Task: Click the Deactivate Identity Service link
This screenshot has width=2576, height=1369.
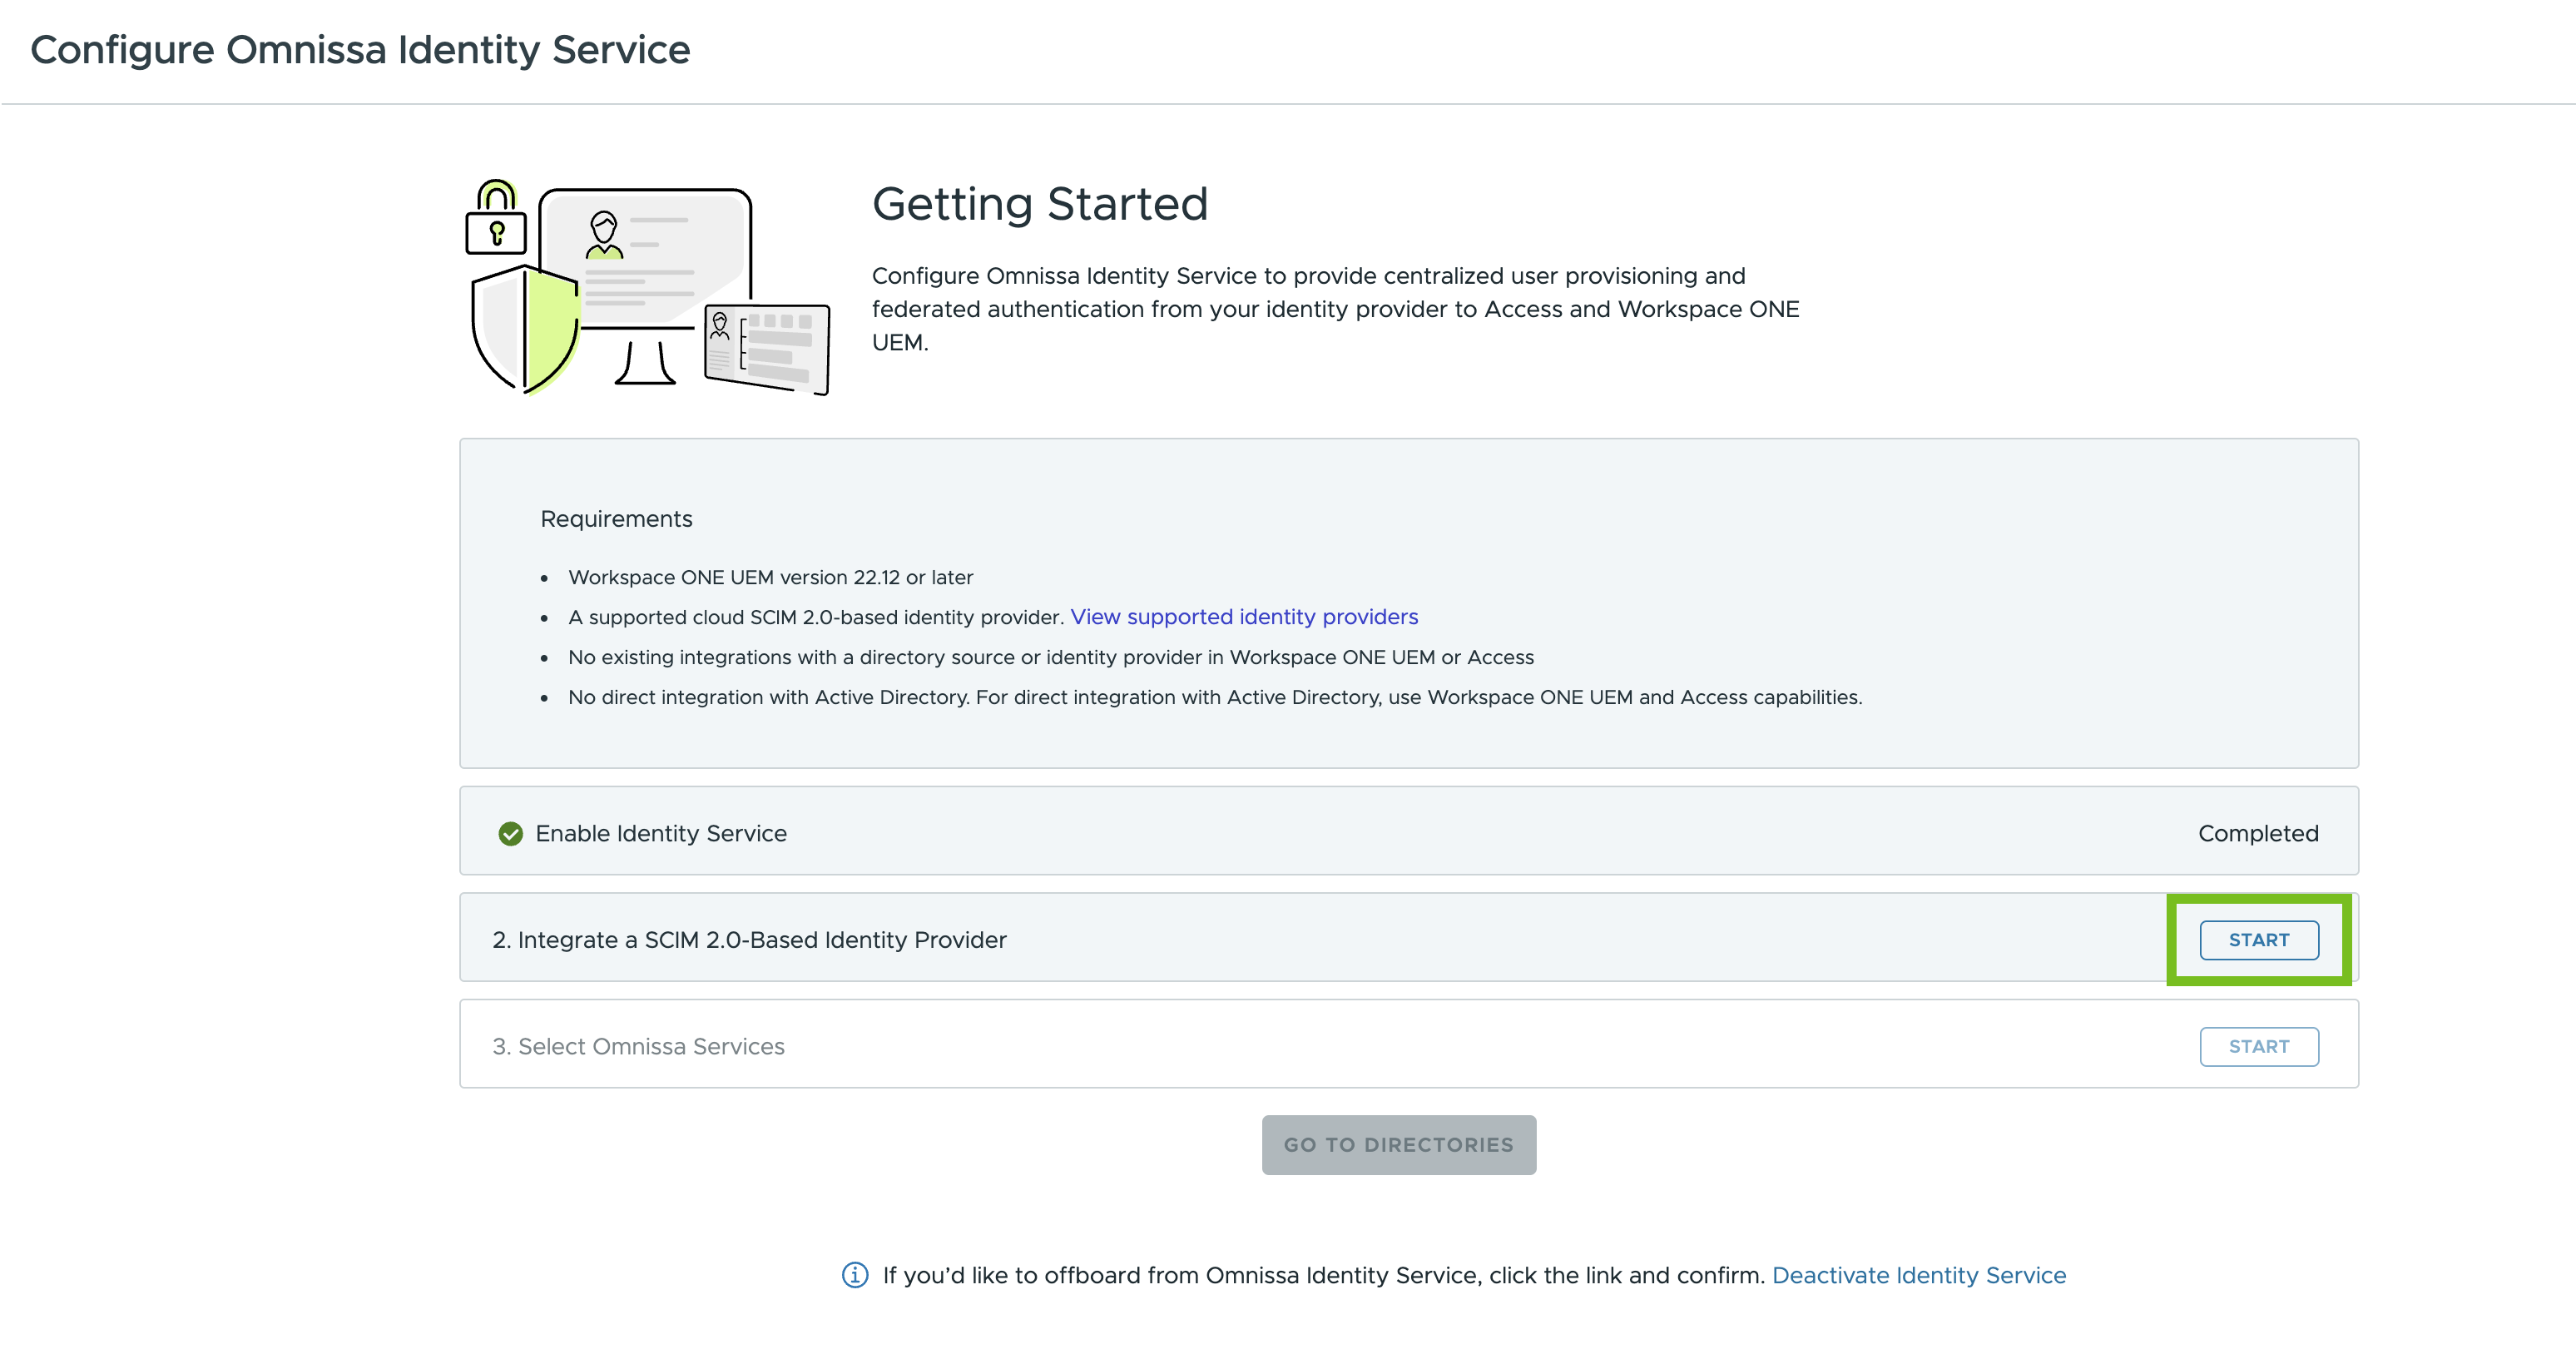Action: coord(1919,1275)
